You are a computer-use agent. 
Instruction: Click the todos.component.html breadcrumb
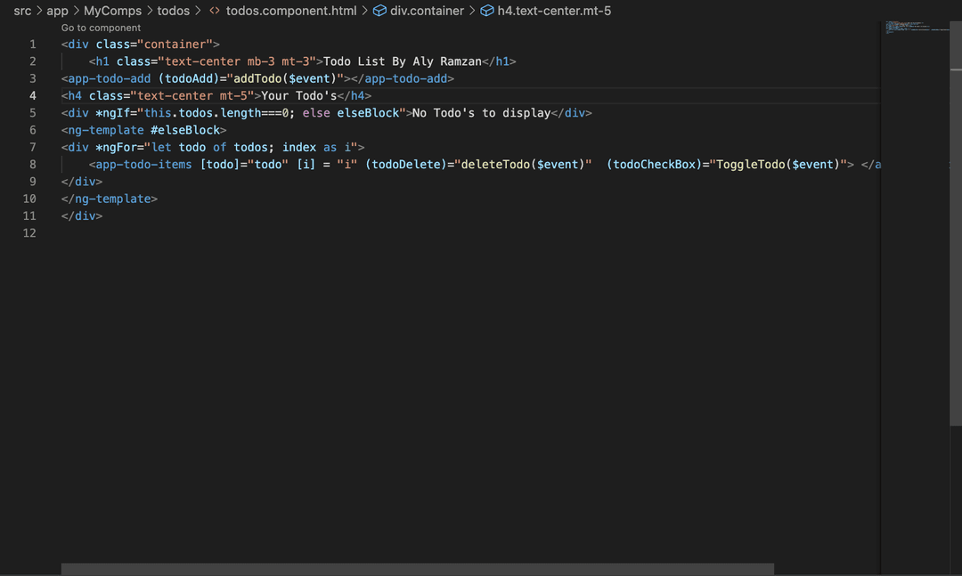pos(291,12)
